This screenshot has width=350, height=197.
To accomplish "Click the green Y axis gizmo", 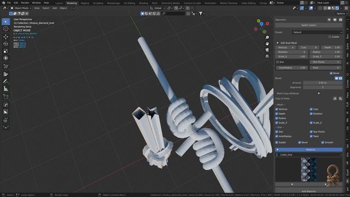I will tap(259, 21).
